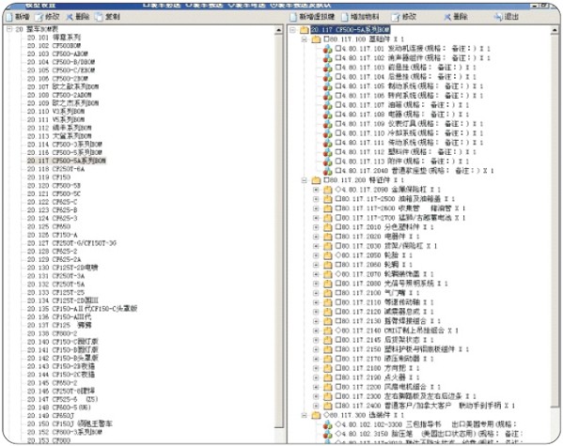The image size is (563, 446).
Task: Select 20.102 CF500BOM in left tree
Action: 54,46
